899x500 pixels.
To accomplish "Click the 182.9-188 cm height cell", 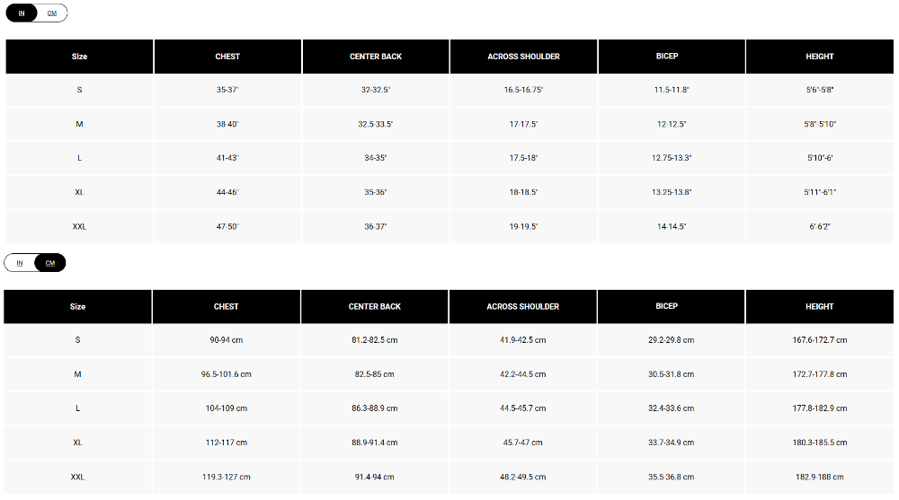I will coord(819,477).
